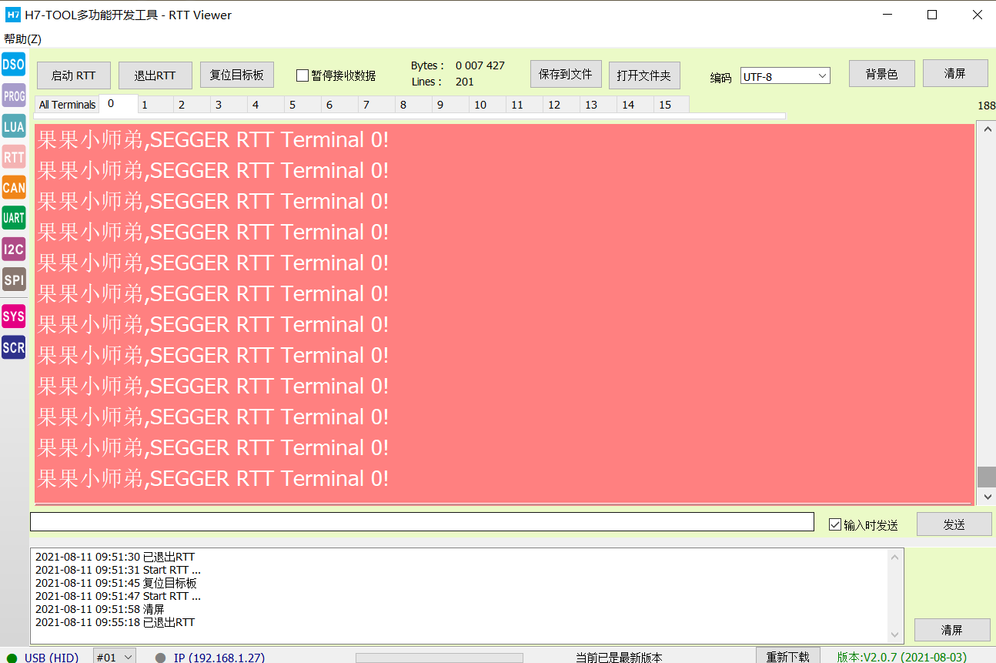Select terminal tab 8
996x663 pixels.
click(x=414, y=105)
